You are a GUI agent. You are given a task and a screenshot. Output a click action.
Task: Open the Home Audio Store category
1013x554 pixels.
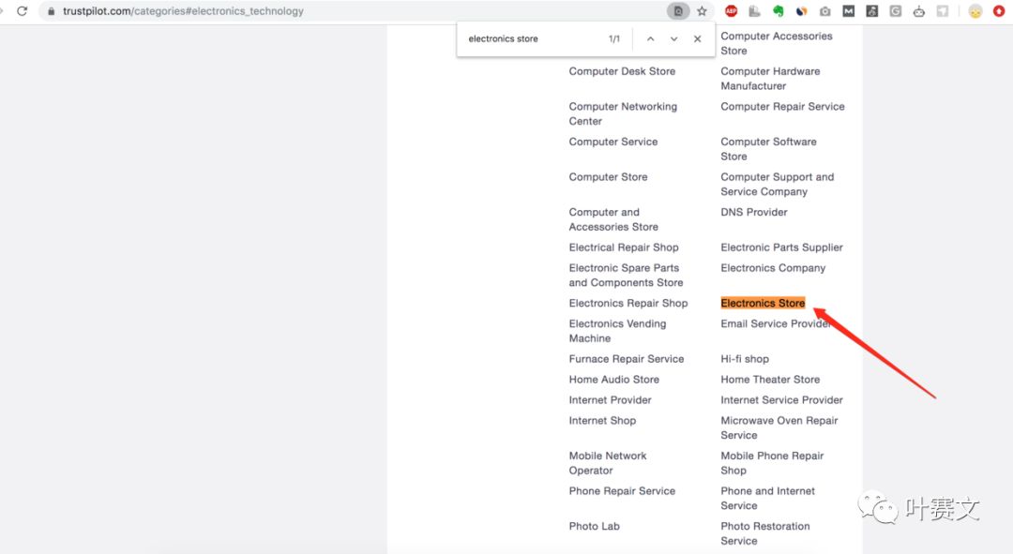613,380
